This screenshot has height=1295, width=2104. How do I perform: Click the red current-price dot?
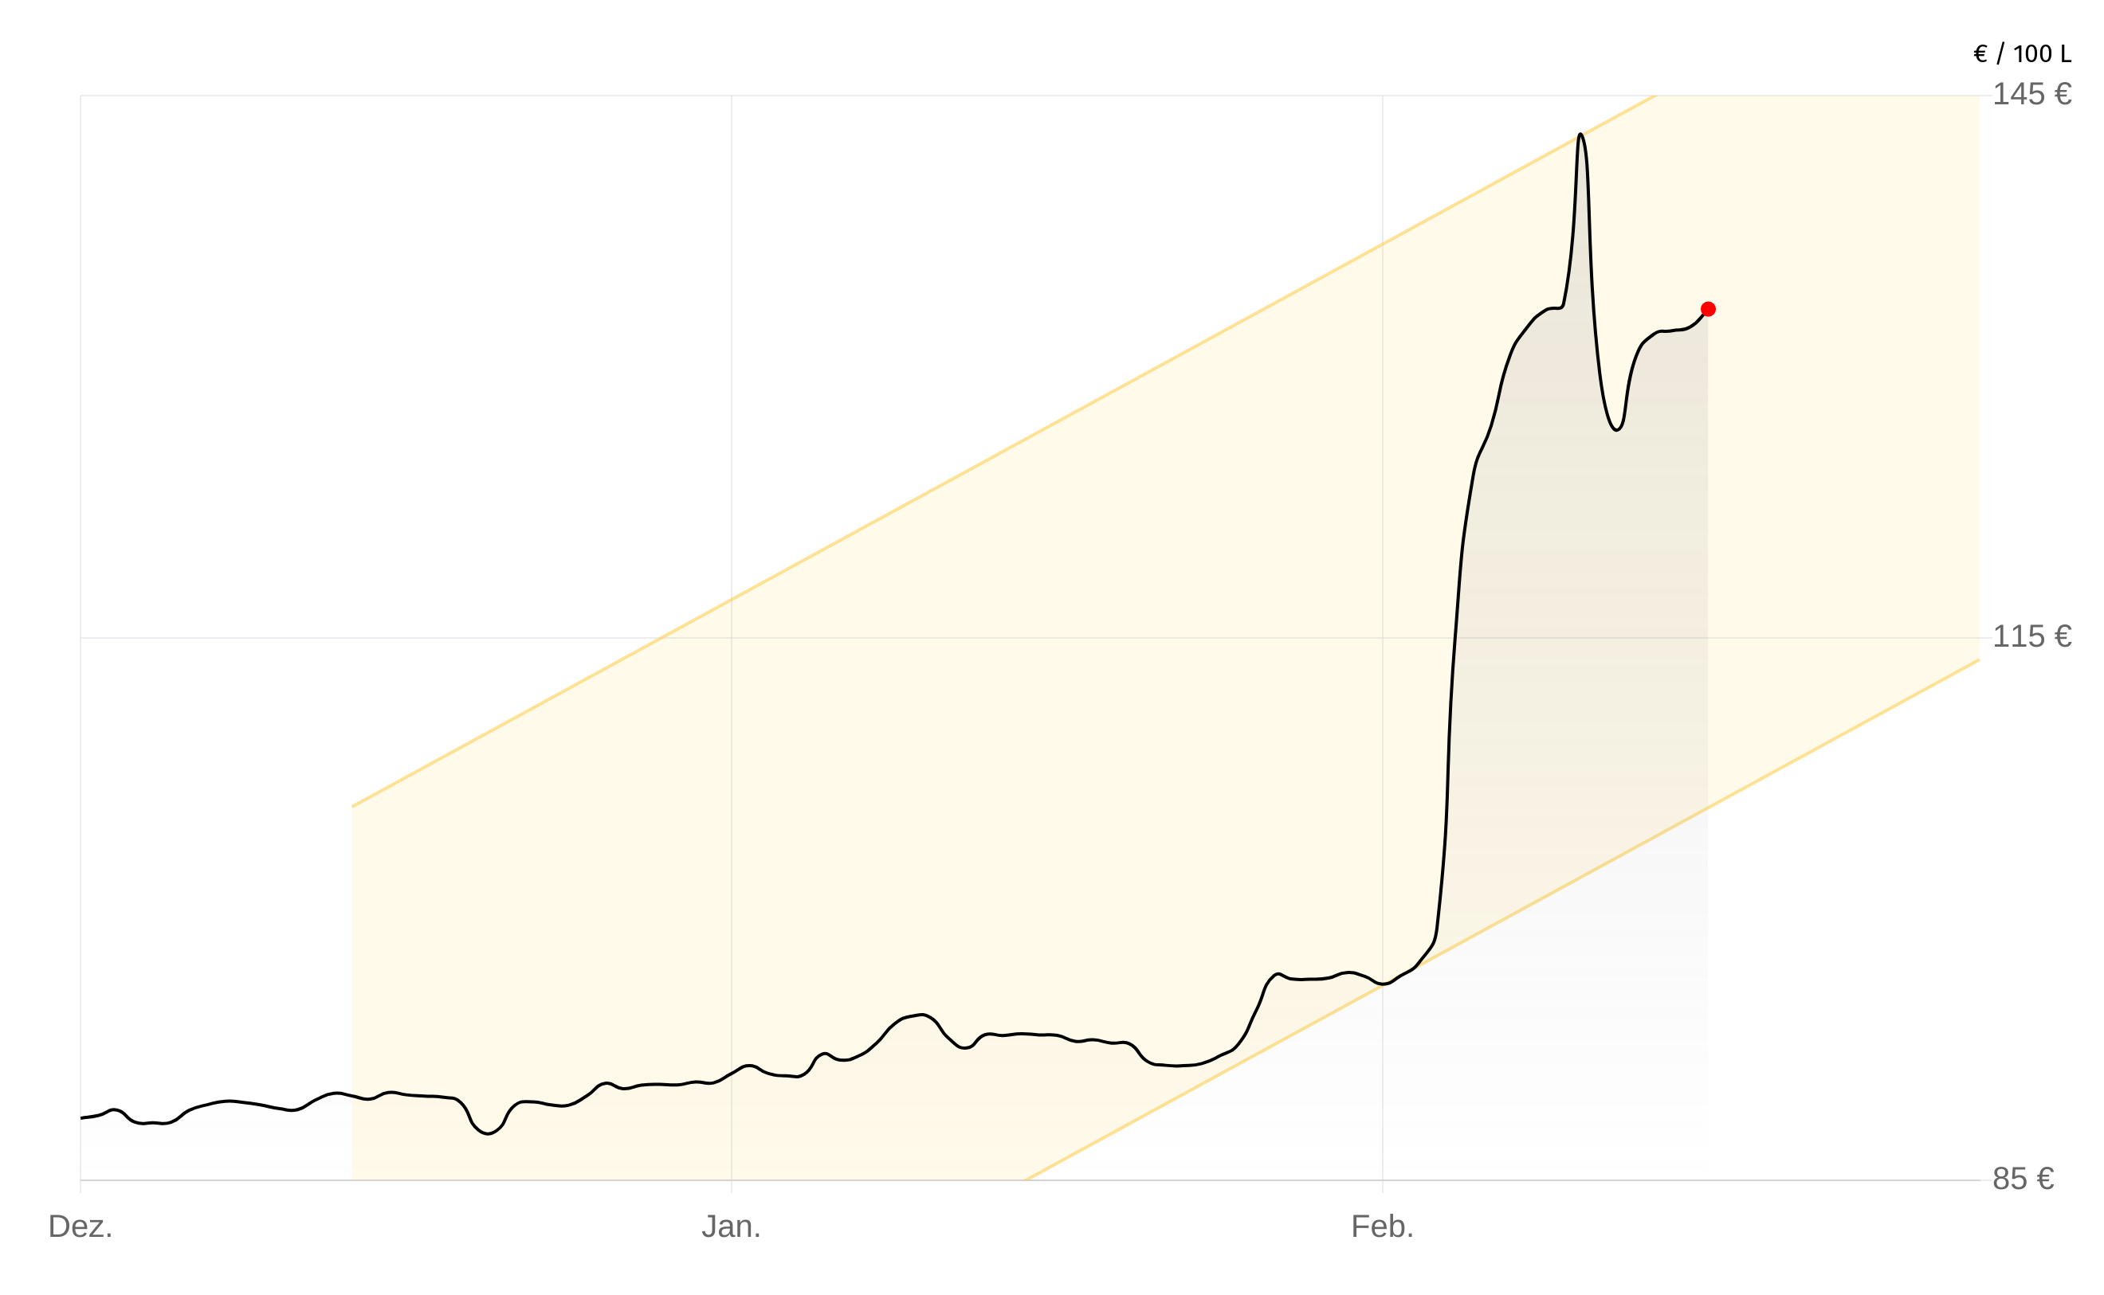point(1708,309)
